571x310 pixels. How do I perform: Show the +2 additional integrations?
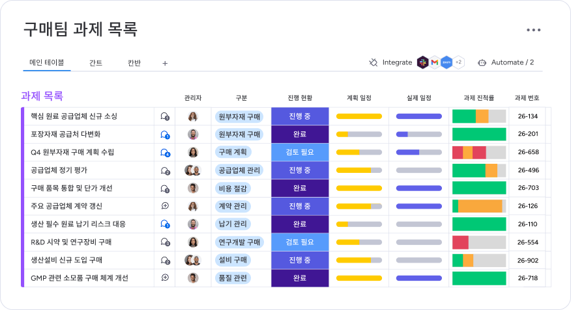[x=458, y=62]
